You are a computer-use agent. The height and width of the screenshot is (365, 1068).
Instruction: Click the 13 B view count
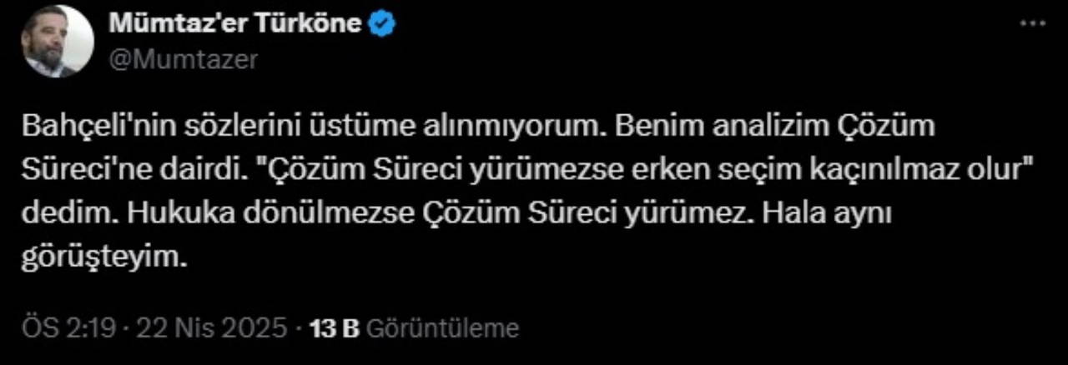pos(333,328)
